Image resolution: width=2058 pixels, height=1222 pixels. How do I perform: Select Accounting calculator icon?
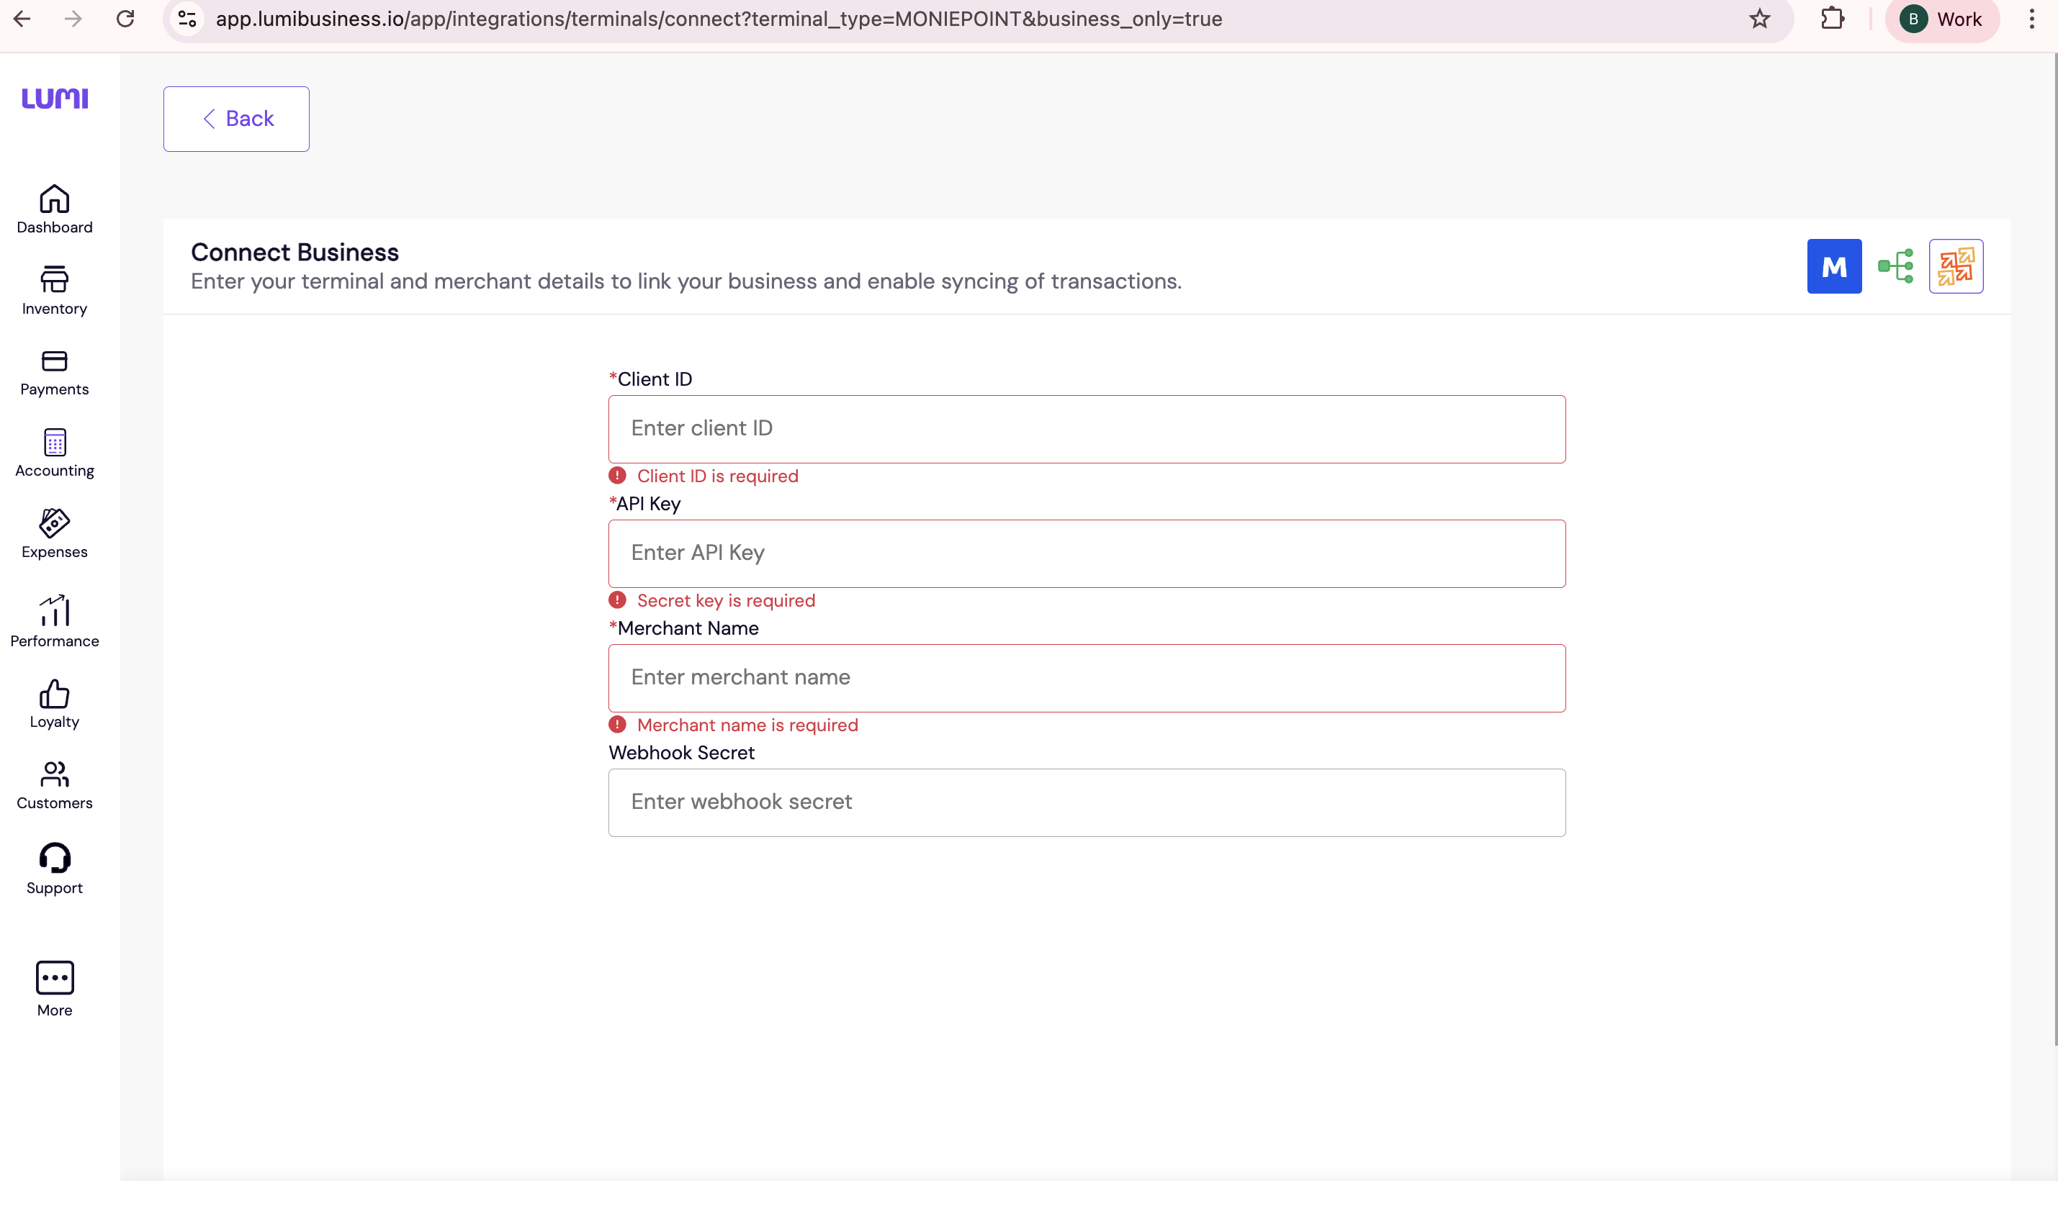(55, 443)
